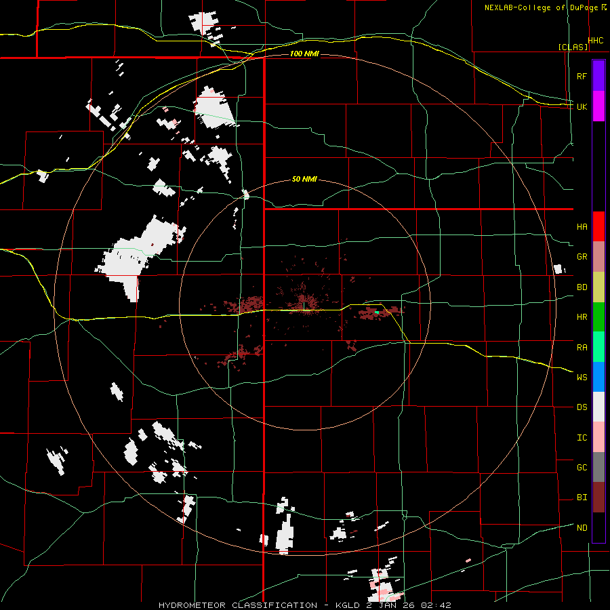Click the RF legend label
Image resolution: width=610 pixels, height=610 pixels.
pos(582,76)
